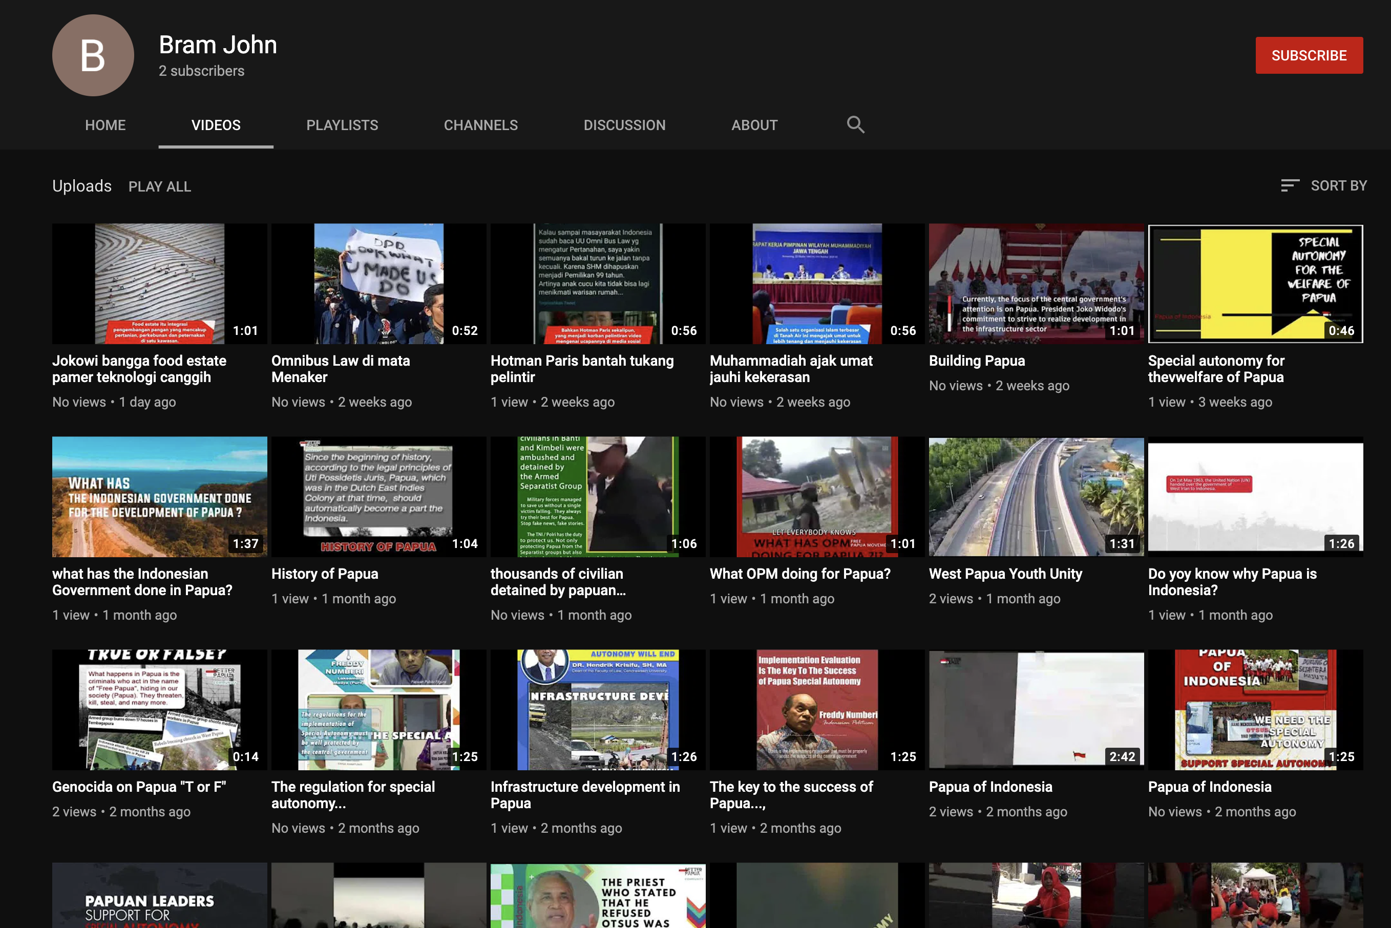Open the Jokowi bangga food estate video thumbnail
The height and width of the screenshot is (928, 1391).
coord(160,284)
